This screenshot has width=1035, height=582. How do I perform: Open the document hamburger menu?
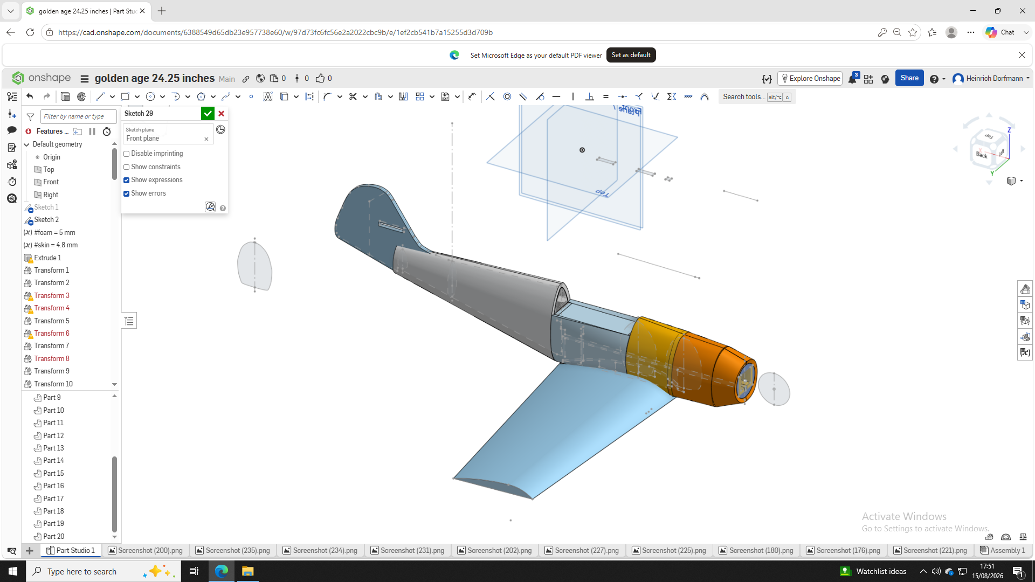pos(85,79)
